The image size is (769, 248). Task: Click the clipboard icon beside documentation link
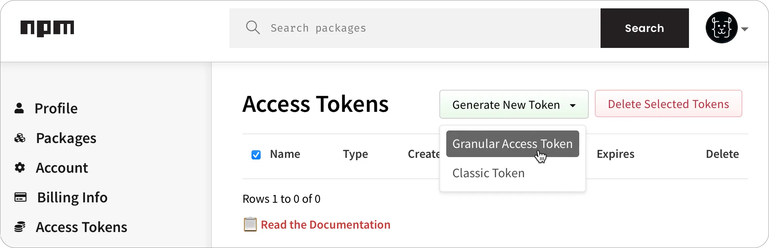tap(250, 224)
